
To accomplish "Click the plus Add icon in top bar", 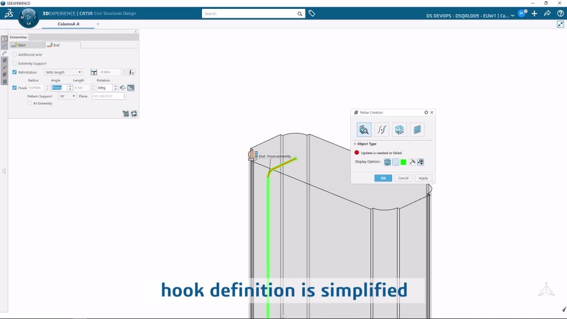I will [x=535, y=14].
